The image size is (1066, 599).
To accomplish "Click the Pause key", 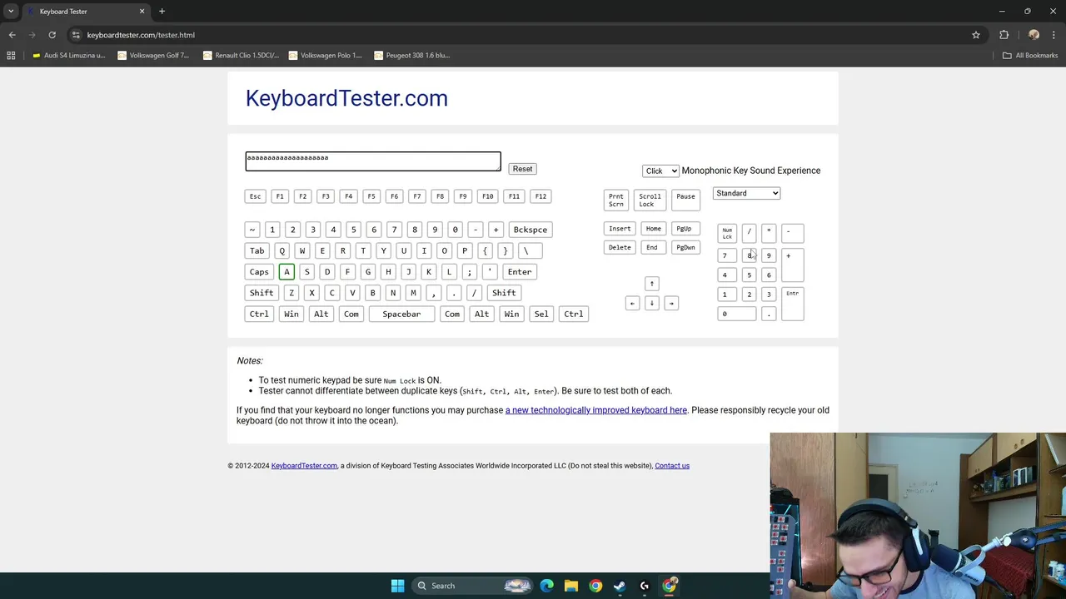I will 685,200.
